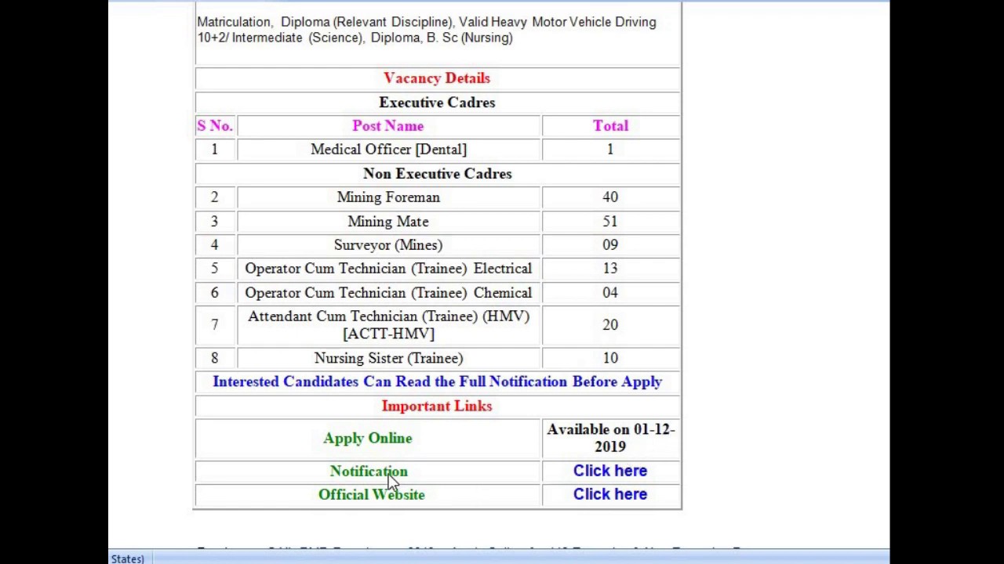Click the 'Apply Online' label
This screenshot has height=564, width=1004.
coord(367,438)
